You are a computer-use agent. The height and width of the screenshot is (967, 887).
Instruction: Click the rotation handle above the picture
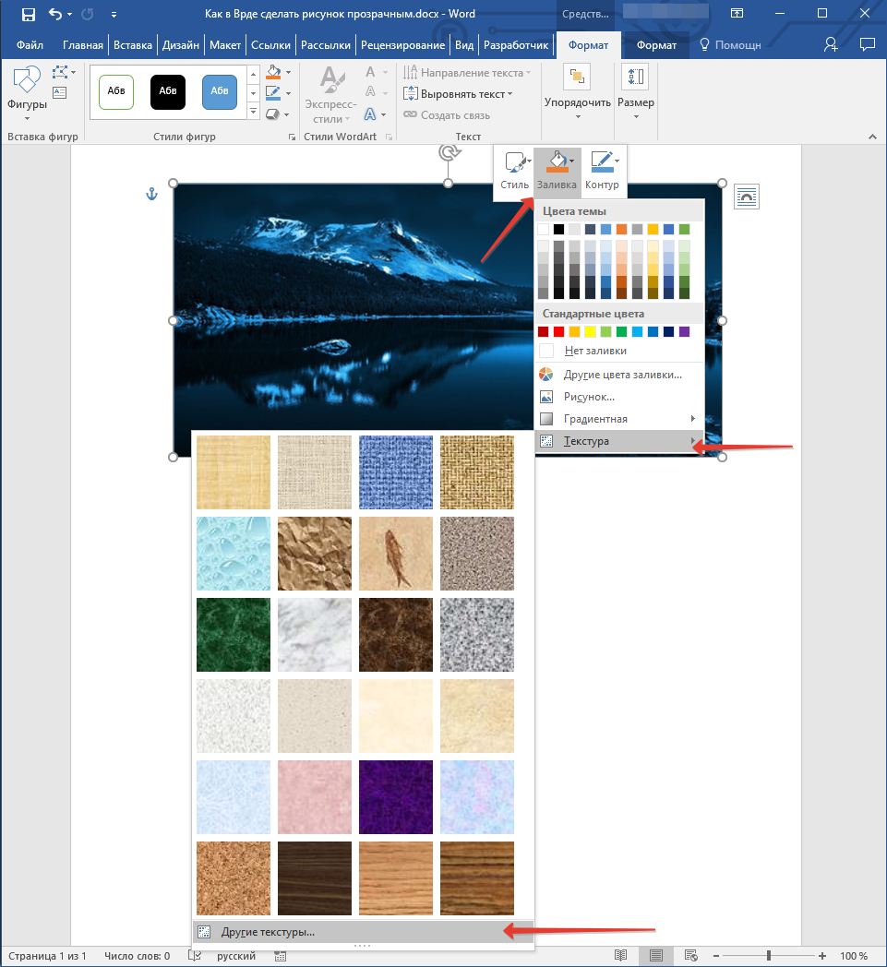click(x=449, y=152)
